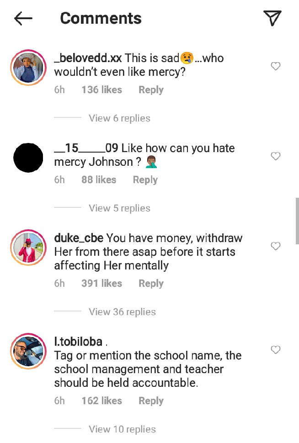Reply to the _belovedd.xx comment
The height and width of the screenshot is (443, 299).
151,90
